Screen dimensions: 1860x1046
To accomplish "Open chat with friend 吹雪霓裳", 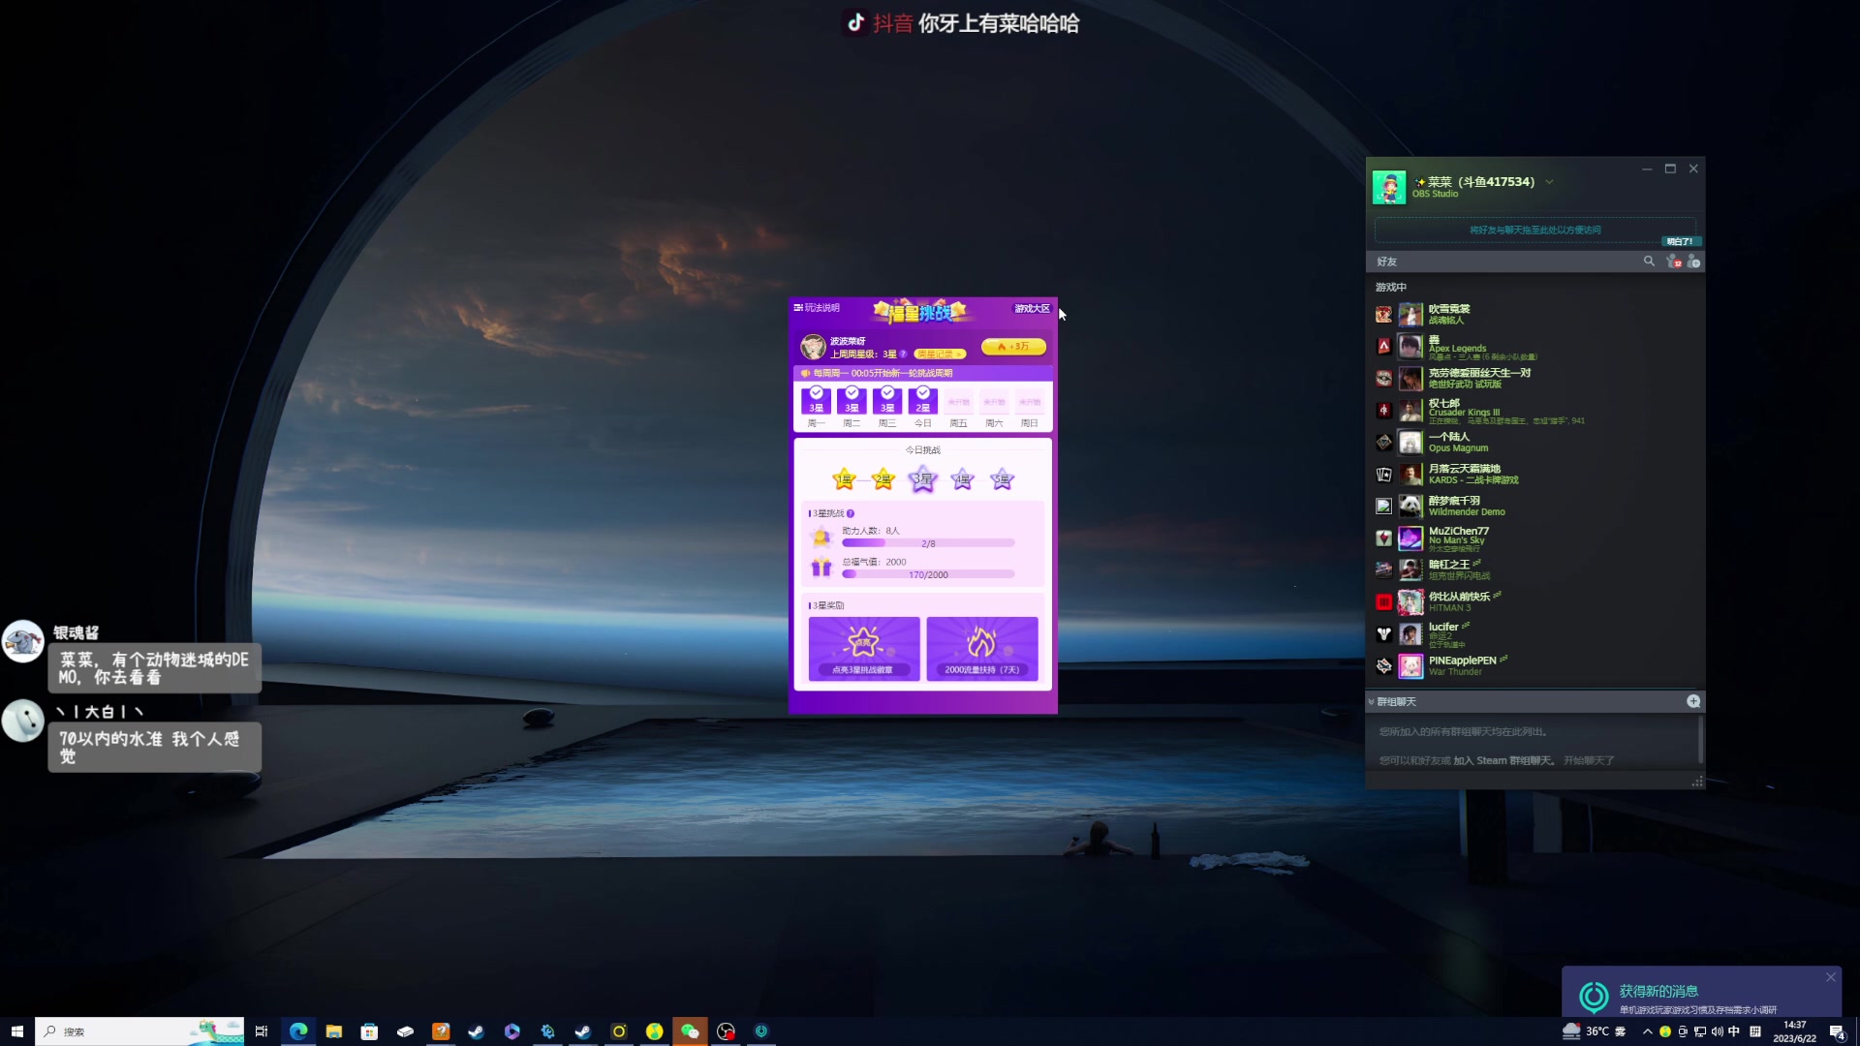I will pyautogui.click(x=1449, y=315).
